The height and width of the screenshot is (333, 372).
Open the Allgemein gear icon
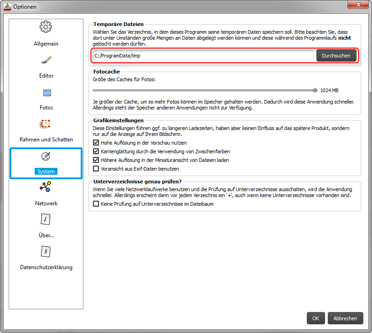tap(46, 26)
